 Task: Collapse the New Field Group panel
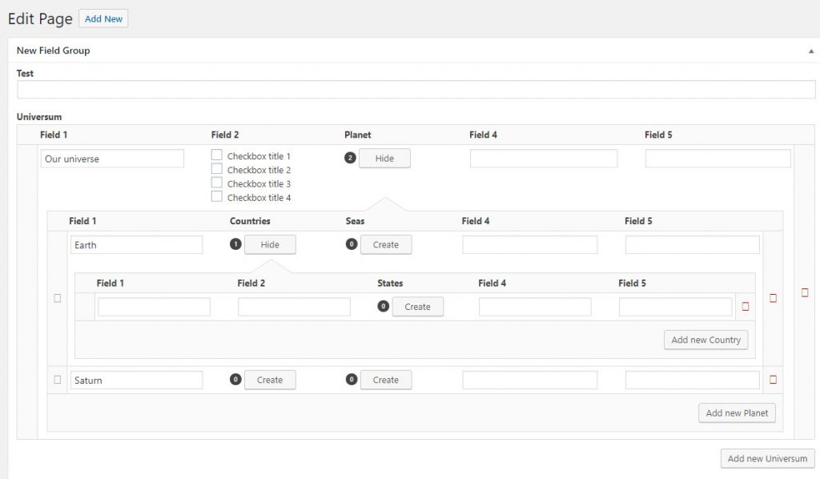click(x=810, y=51)
